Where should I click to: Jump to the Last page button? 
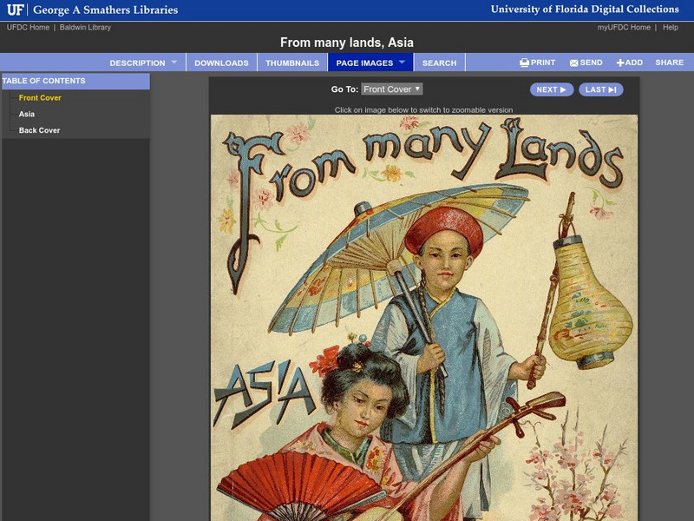600,89
